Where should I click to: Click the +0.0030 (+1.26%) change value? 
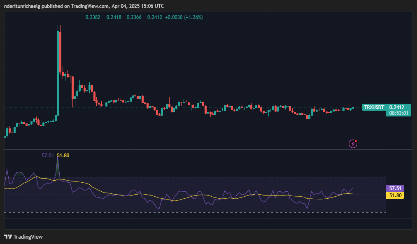pos(184,17)
